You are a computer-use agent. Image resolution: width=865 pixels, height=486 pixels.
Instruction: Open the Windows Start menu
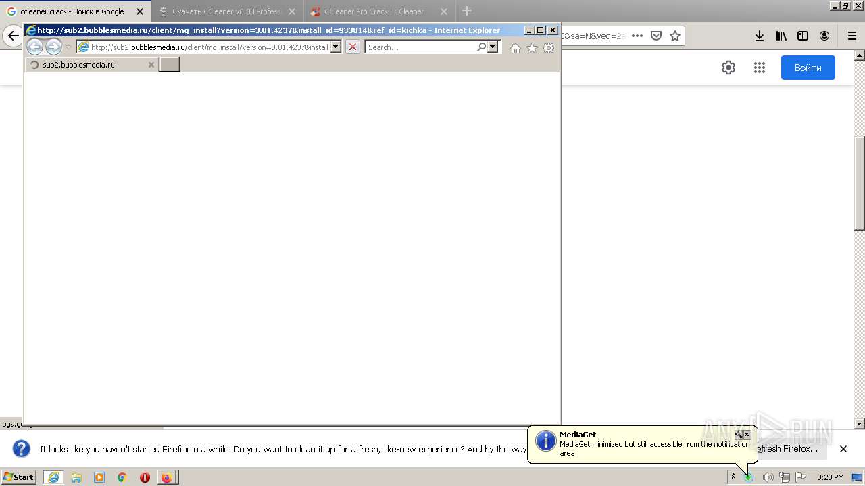(19, 477)
